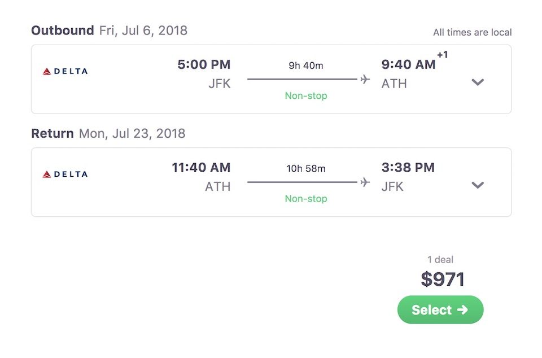Image resolution: width=542 pixels, height=358 pixels.
Task: Click the 1 deal label
Action: [440, 260]
